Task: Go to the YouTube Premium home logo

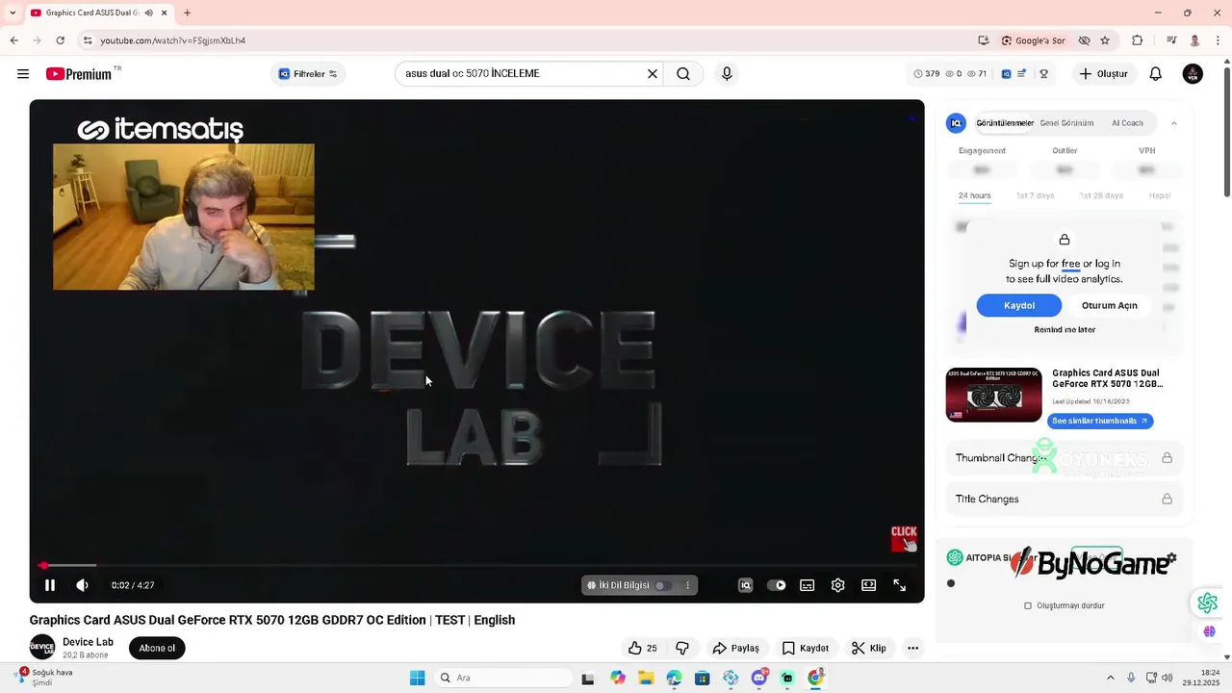Action: tap(79, 74)
